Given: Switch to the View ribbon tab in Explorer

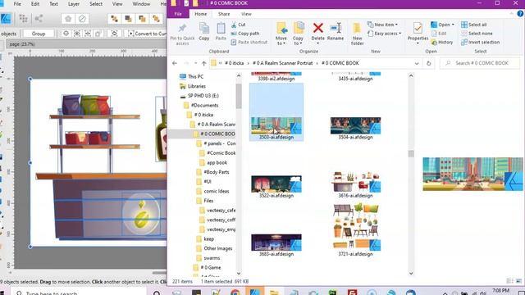Looking at the screenshot, I should coord(246,14).
